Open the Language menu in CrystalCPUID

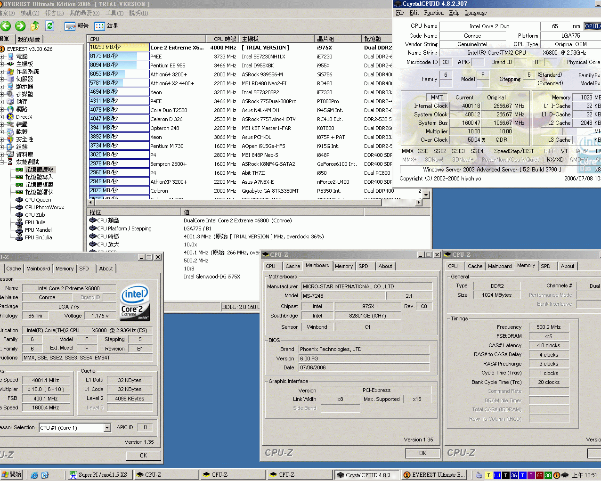pos(476,13)
